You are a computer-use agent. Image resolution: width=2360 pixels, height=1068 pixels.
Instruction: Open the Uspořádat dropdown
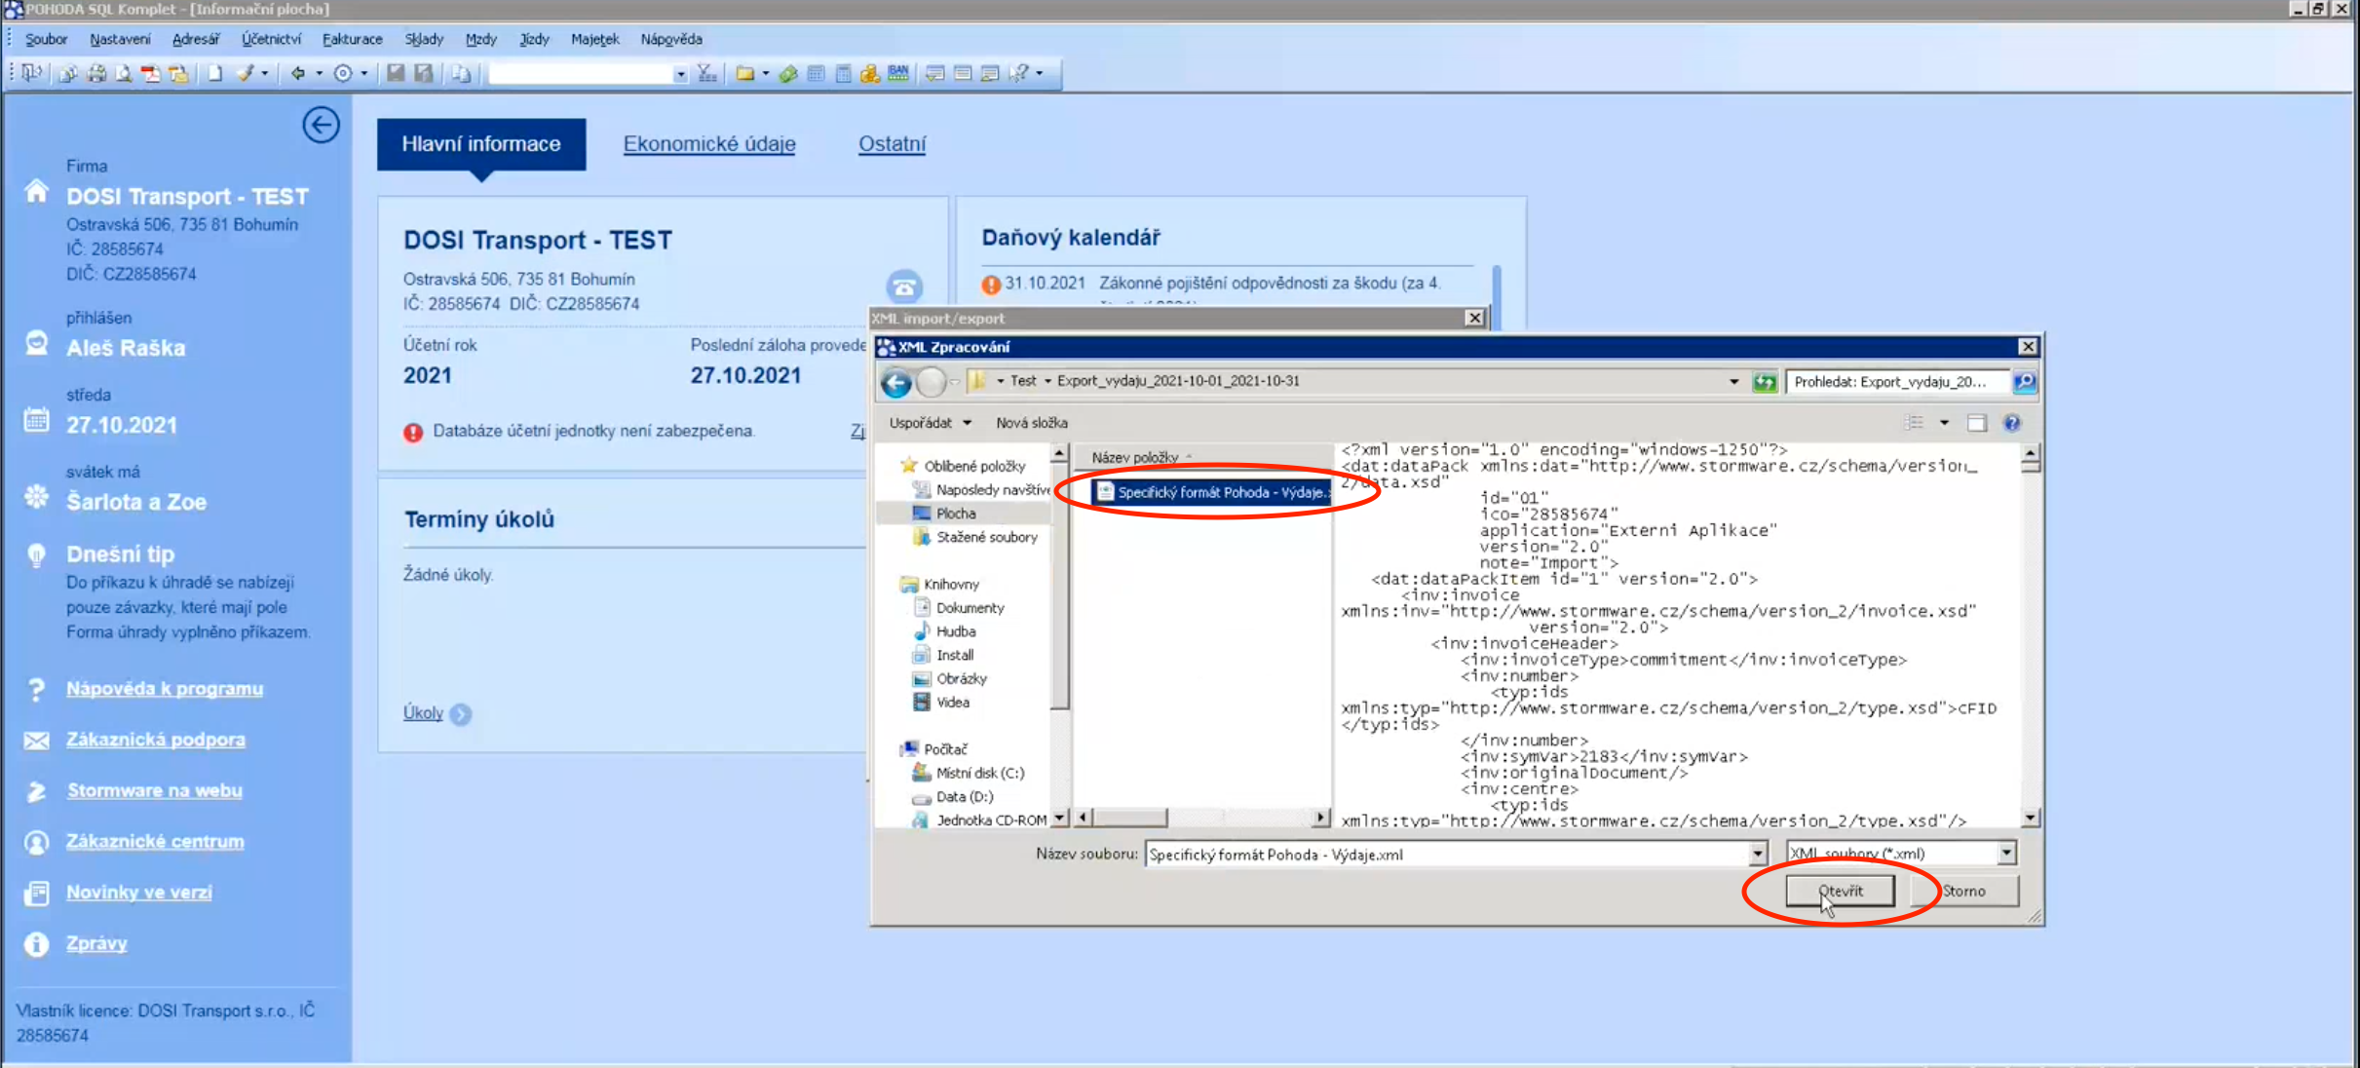click(x=931, y=423)
